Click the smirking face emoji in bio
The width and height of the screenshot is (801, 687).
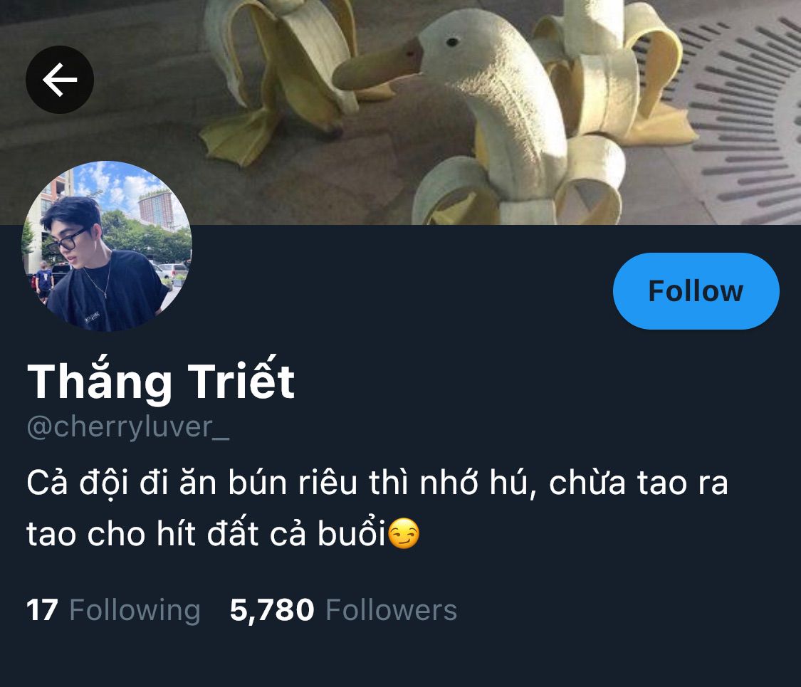404,533
